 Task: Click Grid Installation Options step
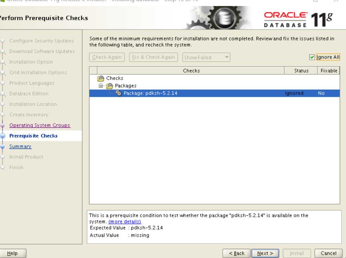click(38, 73)
